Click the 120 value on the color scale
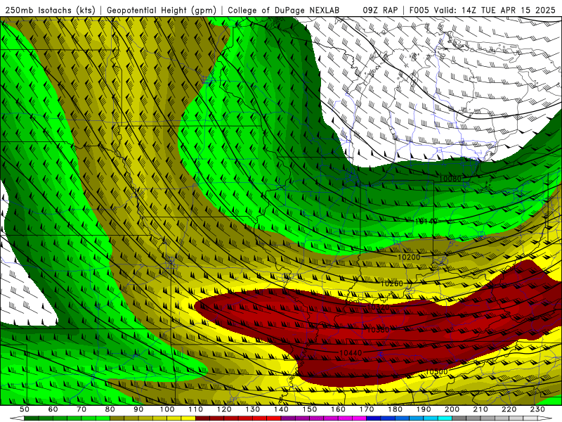This screenshot has height=422, width=562. pos(224,409)
